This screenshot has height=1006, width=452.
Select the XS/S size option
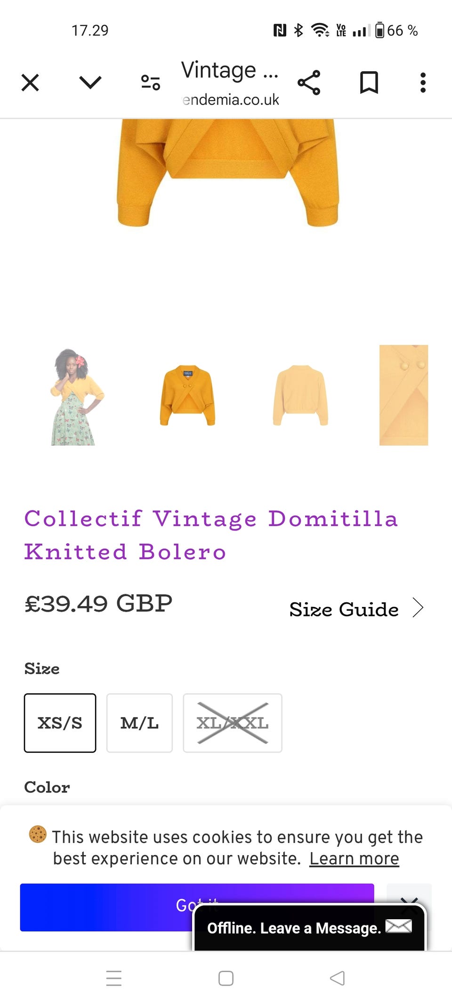(60, 723)
